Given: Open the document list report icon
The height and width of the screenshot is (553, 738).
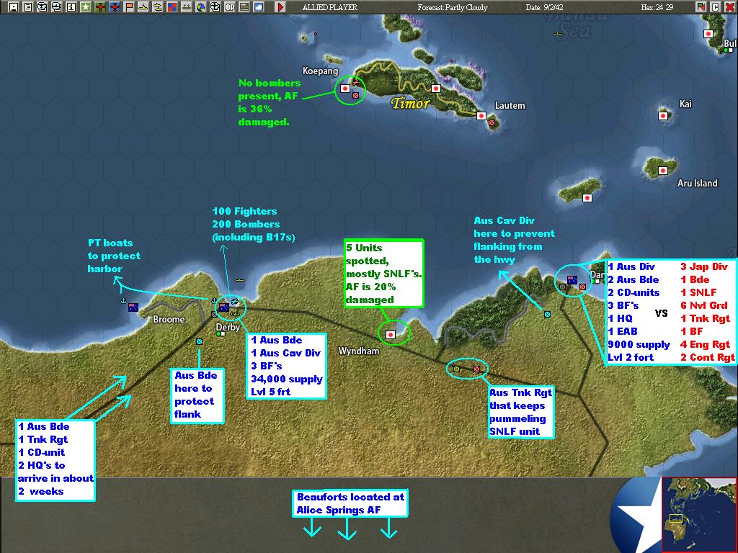Looking at the screenshot, I should (28, 7).
